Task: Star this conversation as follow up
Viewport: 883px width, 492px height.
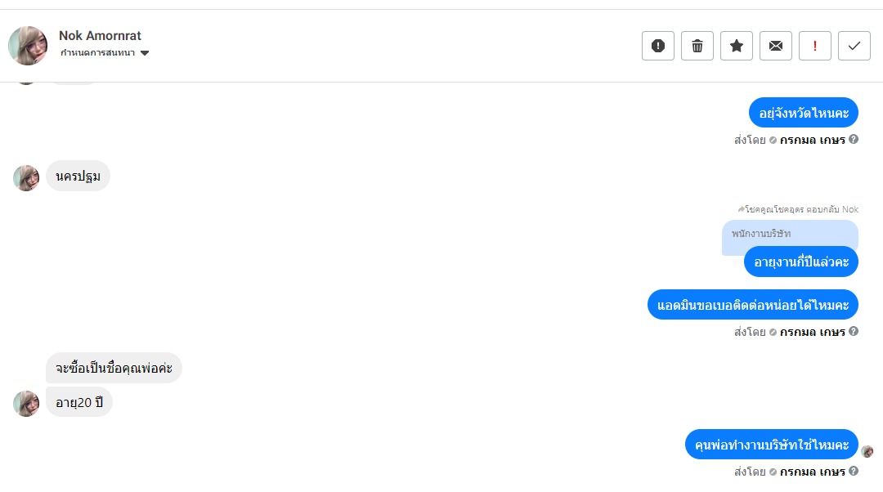Action: 737,46
